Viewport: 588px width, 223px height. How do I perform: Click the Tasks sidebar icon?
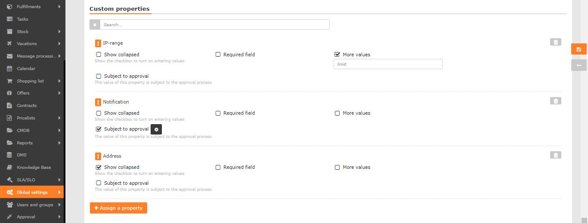(9, 19)
